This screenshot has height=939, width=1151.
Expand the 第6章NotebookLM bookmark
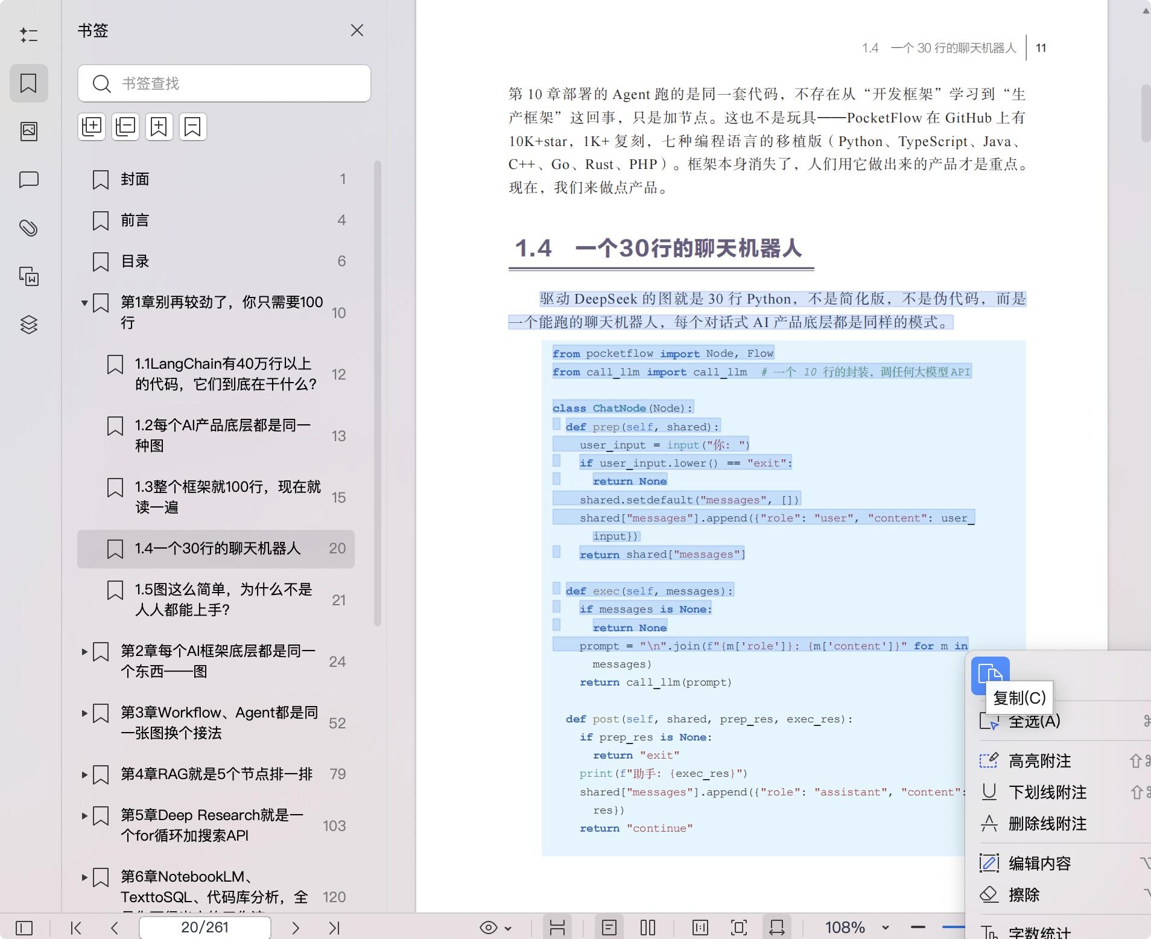point(84,877)
